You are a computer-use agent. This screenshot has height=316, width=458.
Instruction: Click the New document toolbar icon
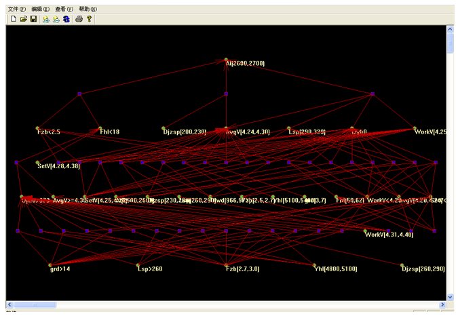(13, 20)
